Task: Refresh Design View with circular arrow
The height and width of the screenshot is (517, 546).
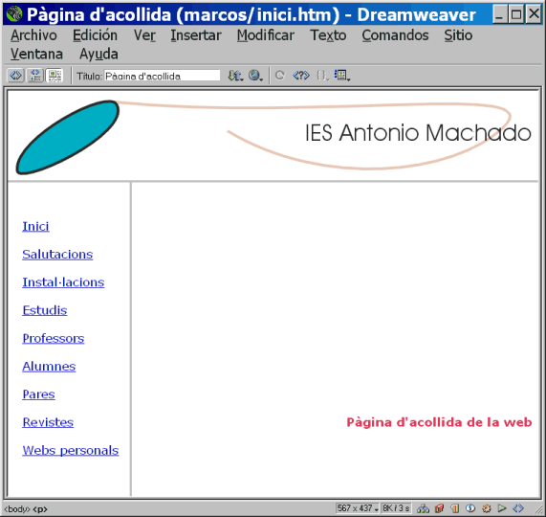Action: click(x=279, y=76)
